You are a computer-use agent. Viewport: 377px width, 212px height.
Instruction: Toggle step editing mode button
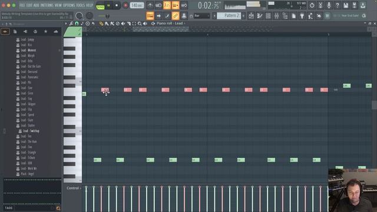[x=167, y=16]
